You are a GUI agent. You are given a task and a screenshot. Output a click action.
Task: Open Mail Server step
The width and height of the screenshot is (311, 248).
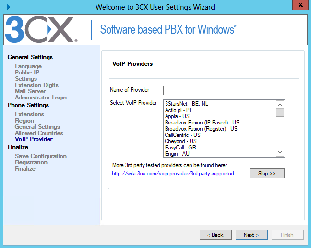[x=30, y=91]
